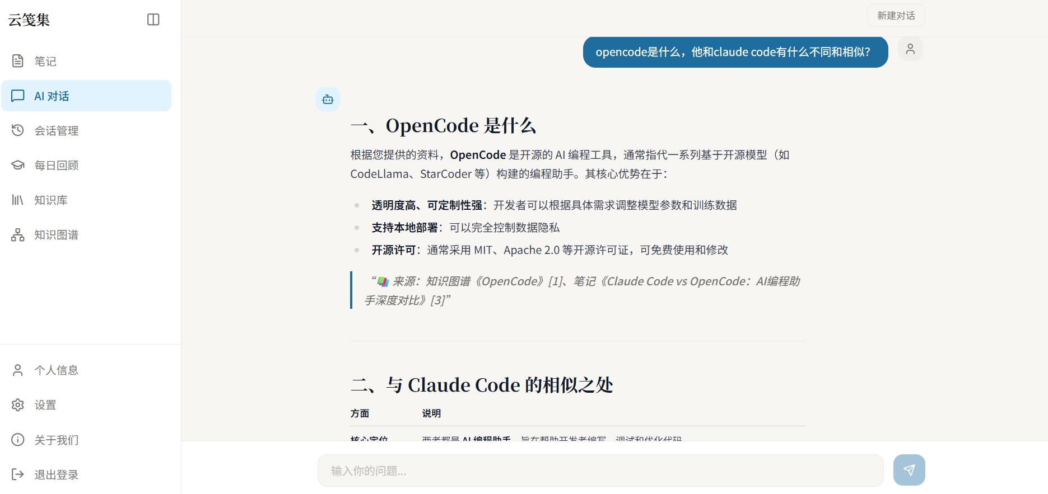Click the paragraph starting 根据您提供的资料
Screen dimensions: 1048x494
[570, 164]
